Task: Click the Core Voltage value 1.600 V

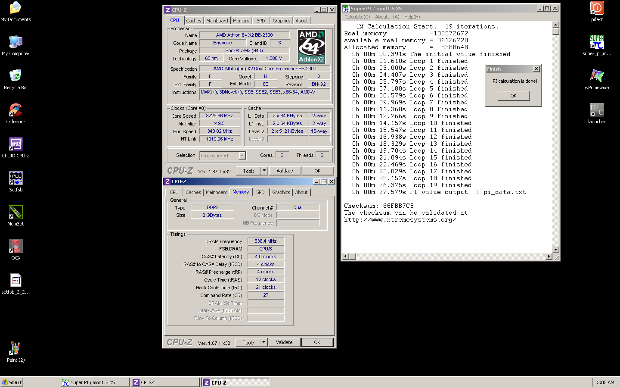Action: tap(274, 58)
